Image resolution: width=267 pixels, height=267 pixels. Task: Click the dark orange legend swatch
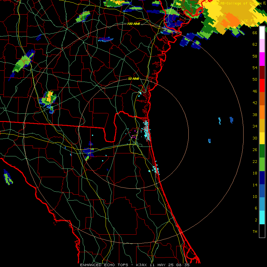(x=262, y=98)
